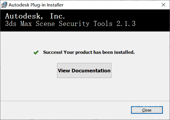Viewport: 170px width, 120px height.
Task: Click the installer icon in title bar
Action: [4, 5]
